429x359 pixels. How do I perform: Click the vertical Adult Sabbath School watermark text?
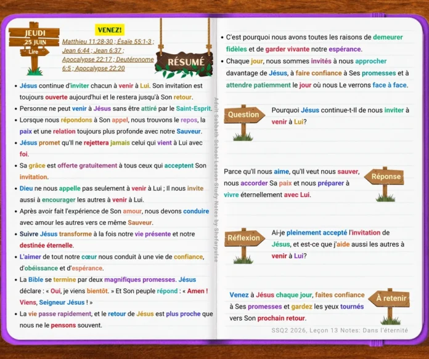coord(216,180)
